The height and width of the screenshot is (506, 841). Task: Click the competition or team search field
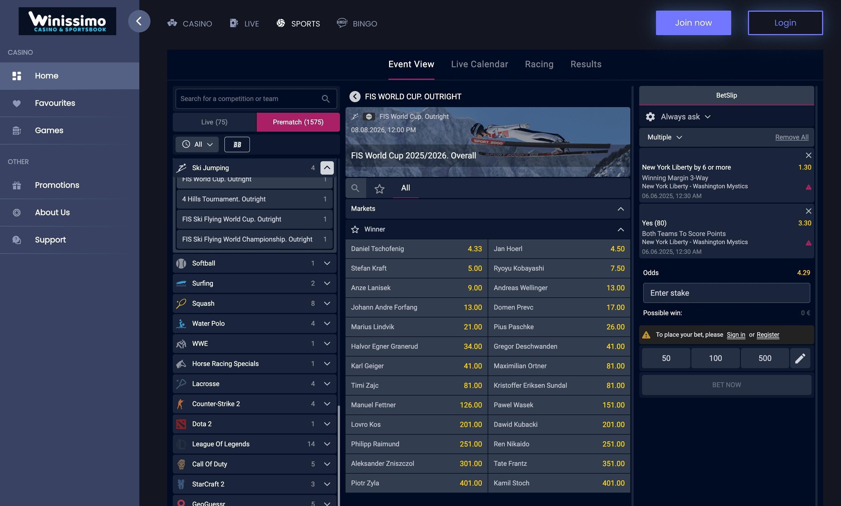pyautogui.click(x=256, y=99)
